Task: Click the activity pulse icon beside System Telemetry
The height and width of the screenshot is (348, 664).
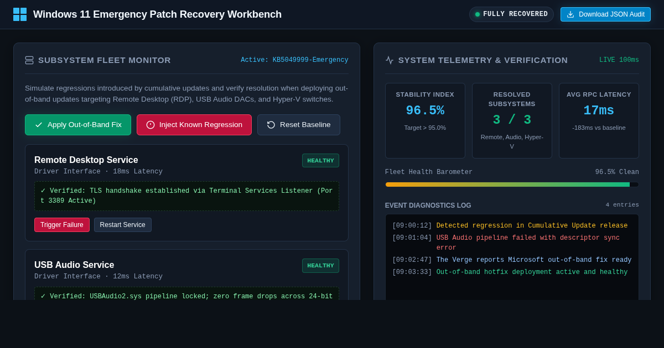Action: (390, 60)
